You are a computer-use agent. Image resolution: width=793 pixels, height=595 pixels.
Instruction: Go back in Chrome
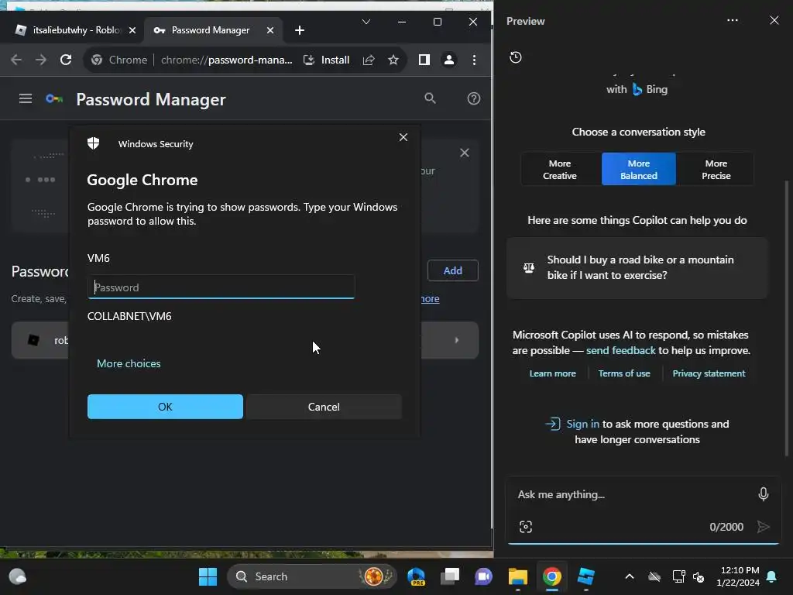pyautogui.click(x=16, y=60)
